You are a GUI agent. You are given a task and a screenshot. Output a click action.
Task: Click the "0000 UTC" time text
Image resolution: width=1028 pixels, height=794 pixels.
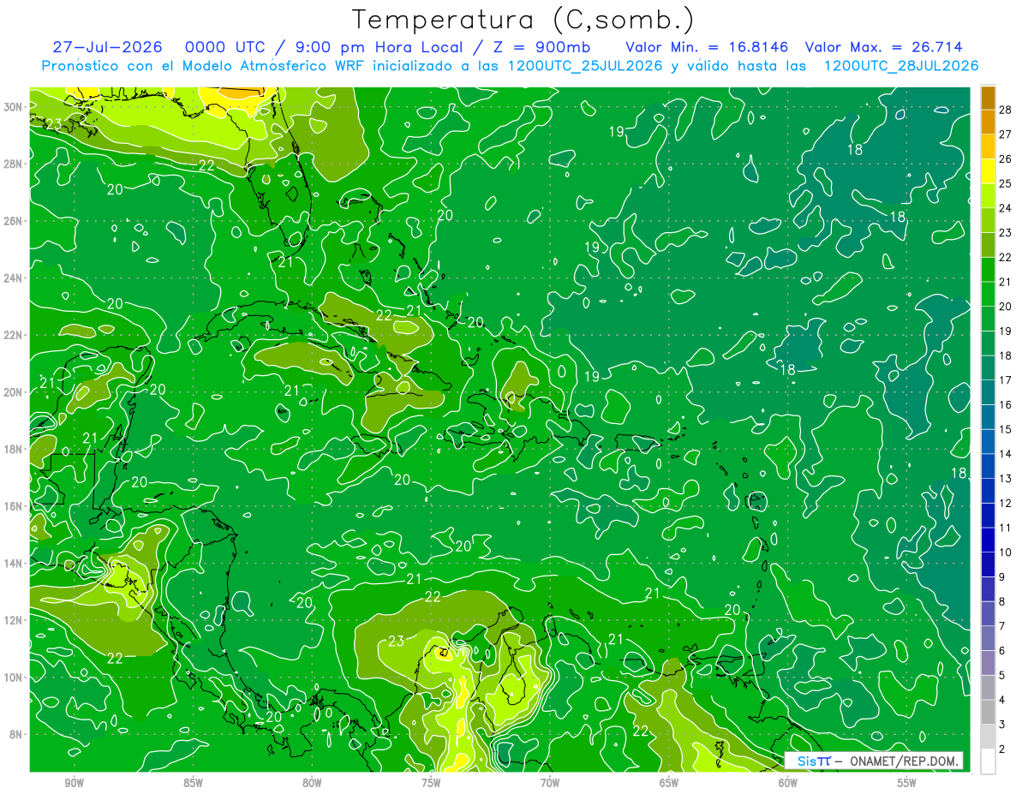pyautogui.click(x=224, y=47)
